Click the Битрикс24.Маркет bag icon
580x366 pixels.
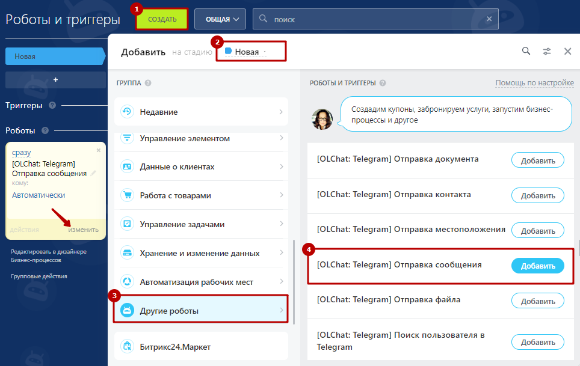[127, 346]
